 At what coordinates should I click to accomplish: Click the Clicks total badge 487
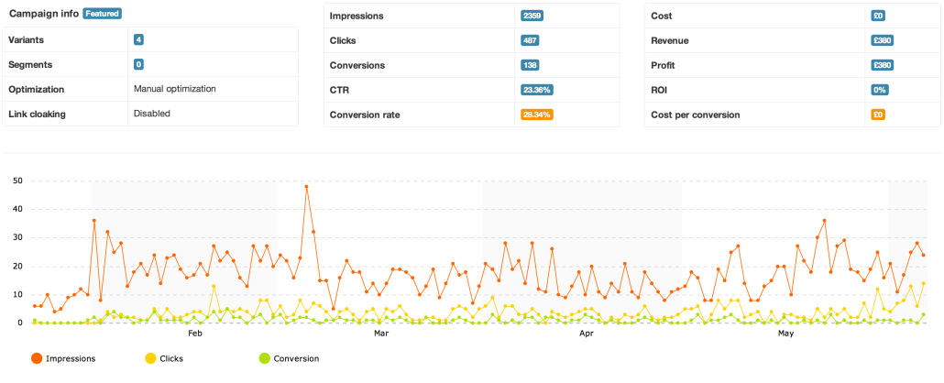pos(529,41)
